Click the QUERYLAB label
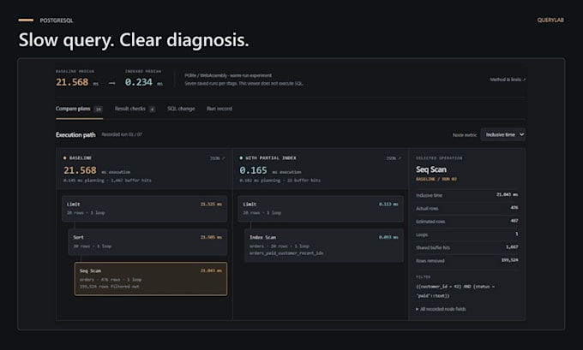This screenshot has width=583, height=350. 550,20
